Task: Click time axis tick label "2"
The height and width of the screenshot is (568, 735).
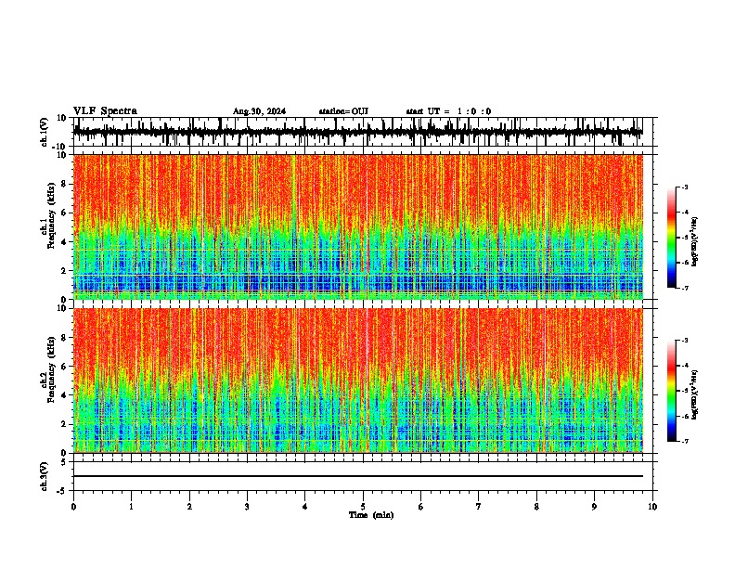Action: click(x=189, y=507)
